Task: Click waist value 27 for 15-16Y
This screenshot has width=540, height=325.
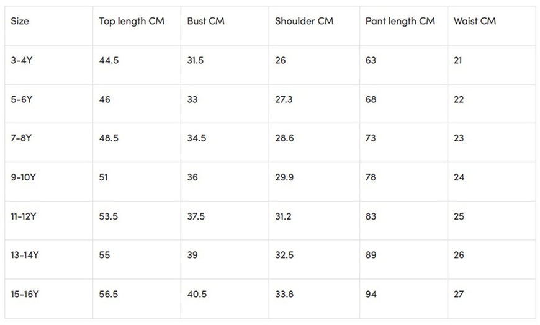Action: pos(458,294)
